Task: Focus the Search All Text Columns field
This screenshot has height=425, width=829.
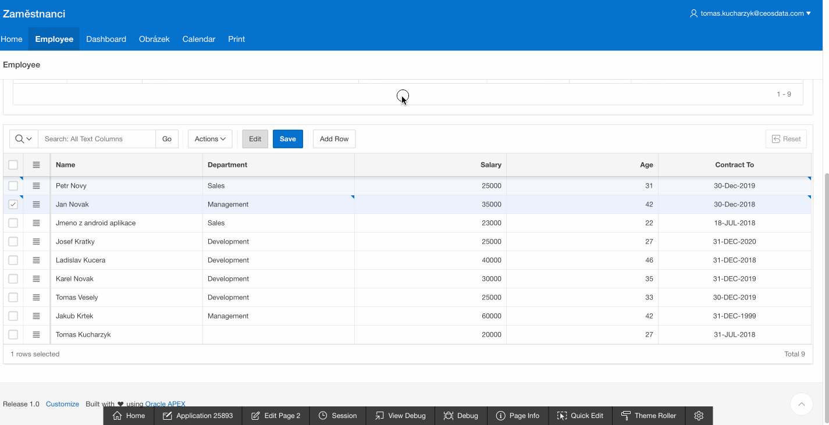Action: coord(97,139)
